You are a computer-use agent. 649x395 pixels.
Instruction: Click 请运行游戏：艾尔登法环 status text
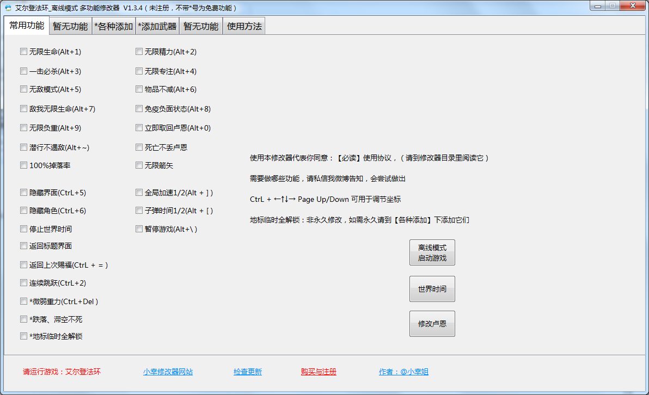pos(62,372)
